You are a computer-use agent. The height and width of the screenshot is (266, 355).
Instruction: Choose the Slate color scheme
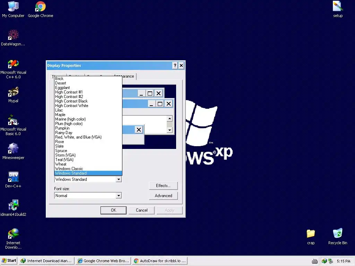point(88,146)
